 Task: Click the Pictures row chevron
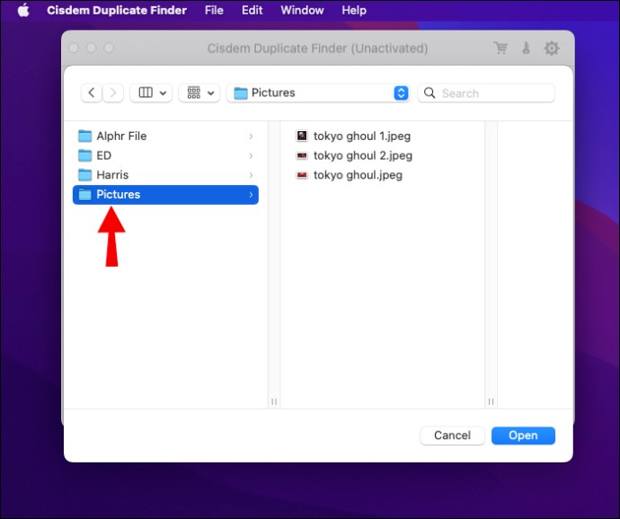pos(251,195)
